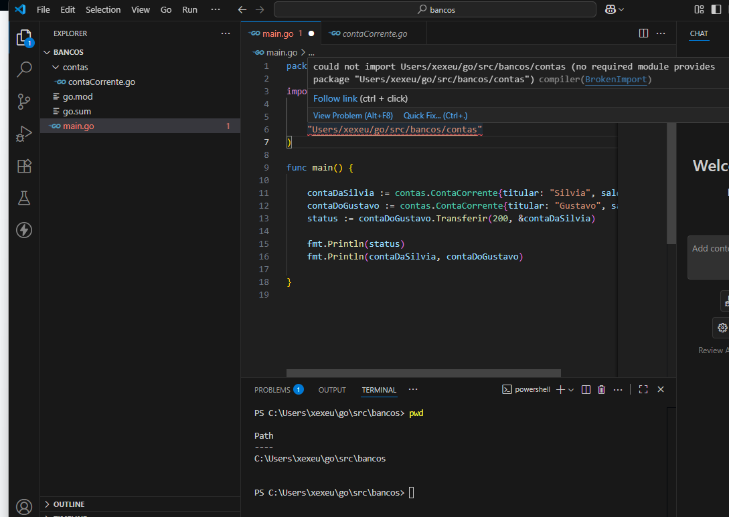Switch to the OUTPUT panel tab
The height and width of the screenshot is (517, 729).
click(x=332, y=390)
